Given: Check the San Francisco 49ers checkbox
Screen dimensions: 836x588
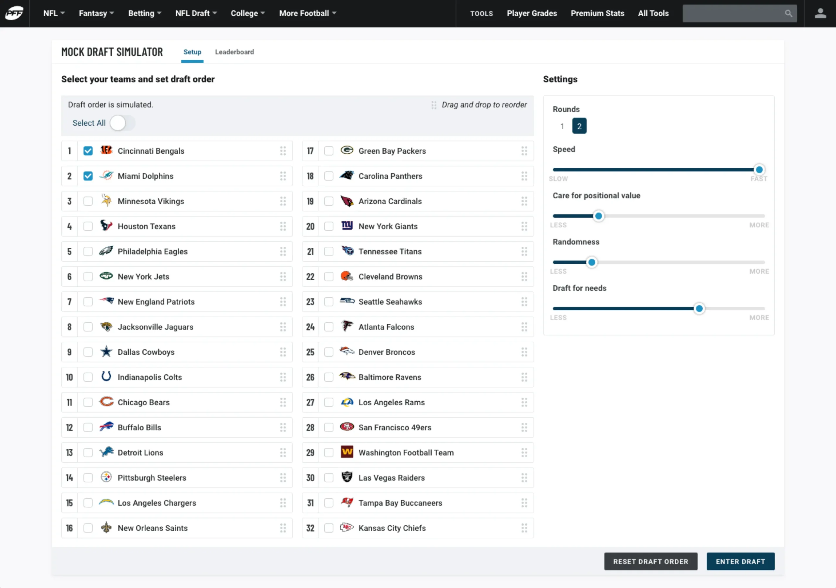Looking at the screenshot, I should (x=329, y=427).
